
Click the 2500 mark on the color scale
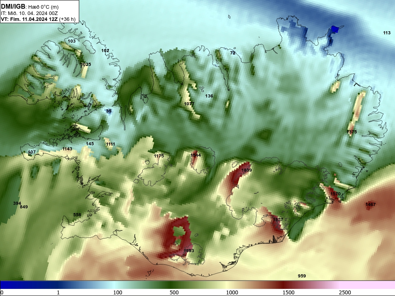tap(345, 292)
